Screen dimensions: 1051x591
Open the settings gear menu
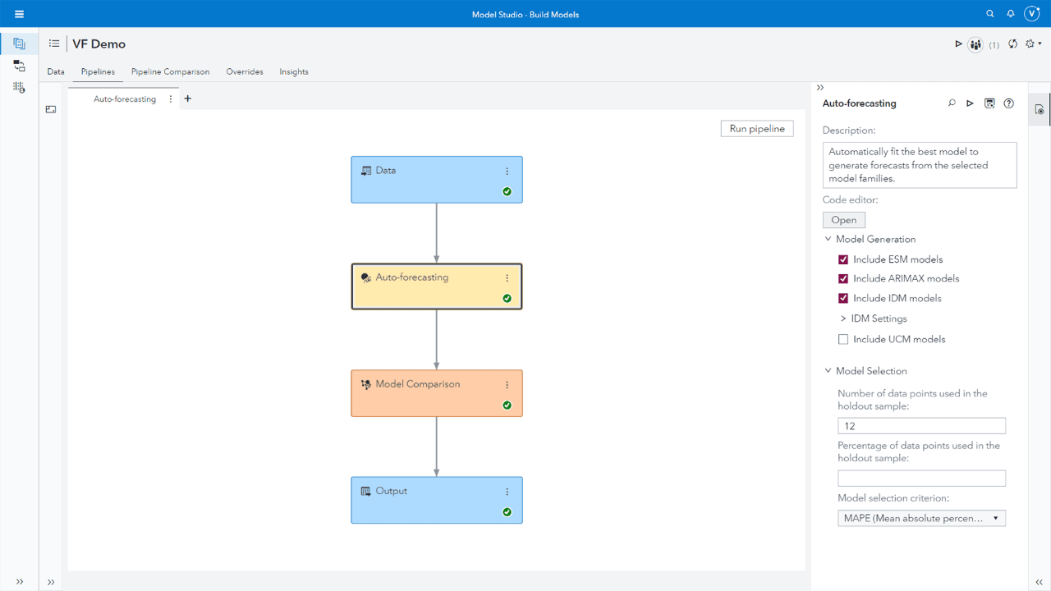pyautogui.click(x=1031, y=44)
